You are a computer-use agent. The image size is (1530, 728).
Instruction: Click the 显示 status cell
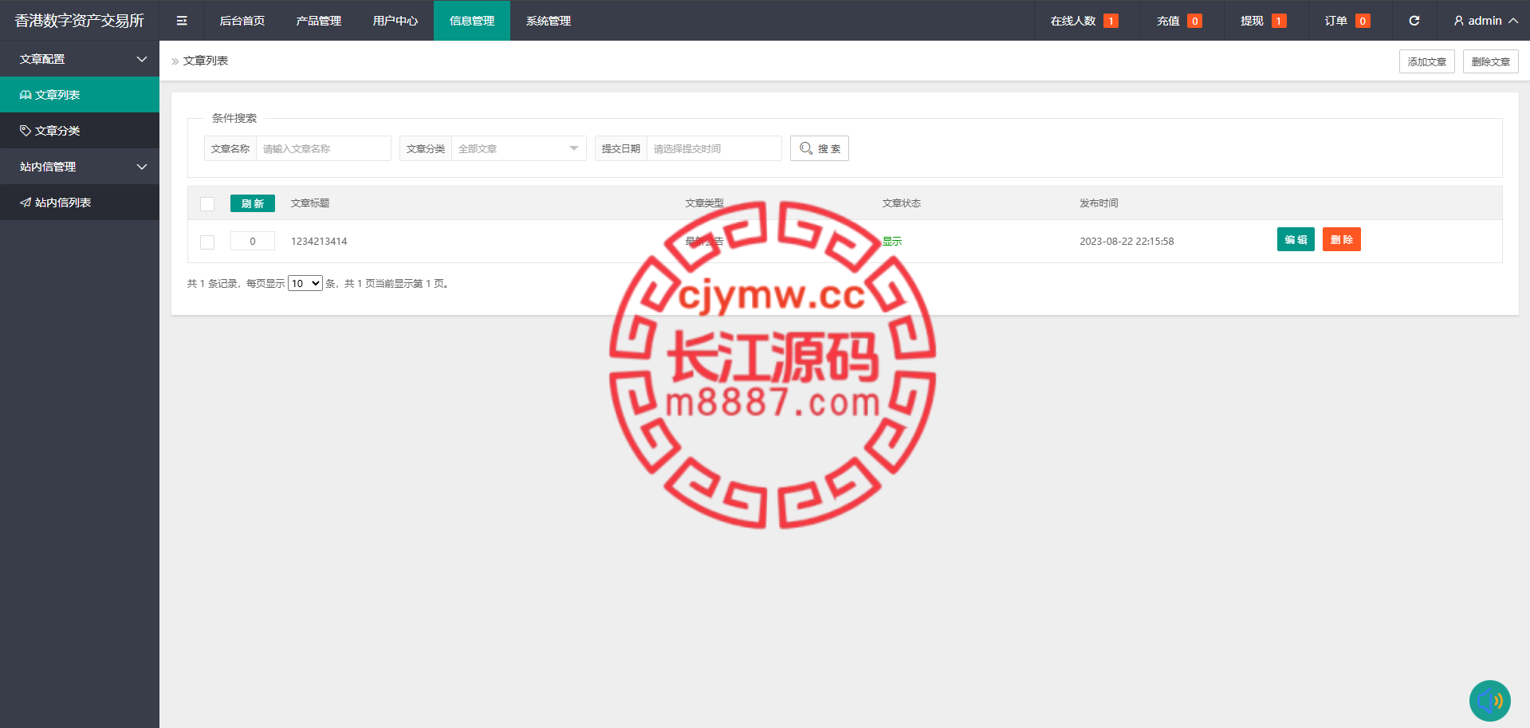pyautogui.click(x=892, y=242)
